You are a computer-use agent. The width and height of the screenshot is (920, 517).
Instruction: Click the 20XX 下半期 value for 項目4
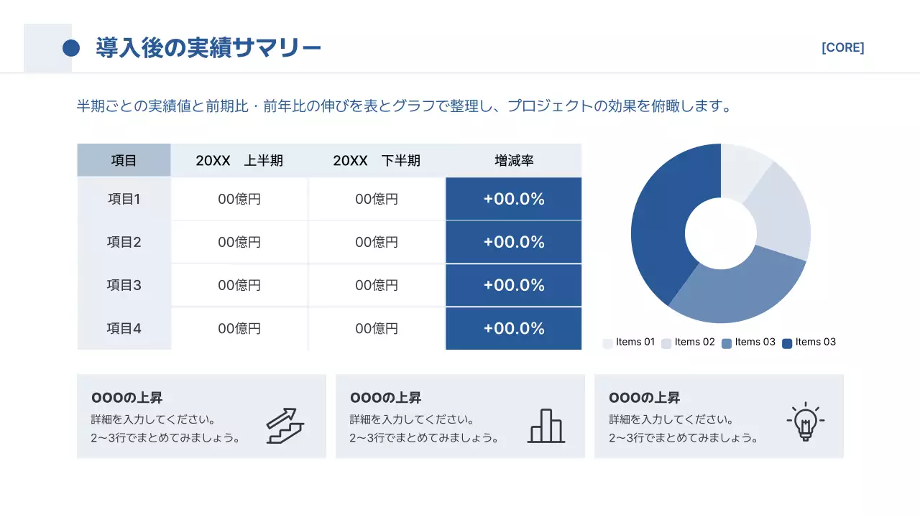[x=377, y=328]
